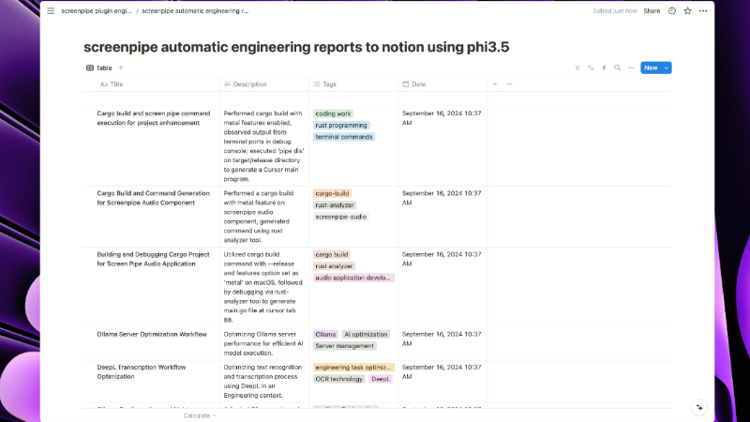This screenshot has height=422, width=750.
Task: Favorite the page with the star icon
Action: (x=687, y=10)
